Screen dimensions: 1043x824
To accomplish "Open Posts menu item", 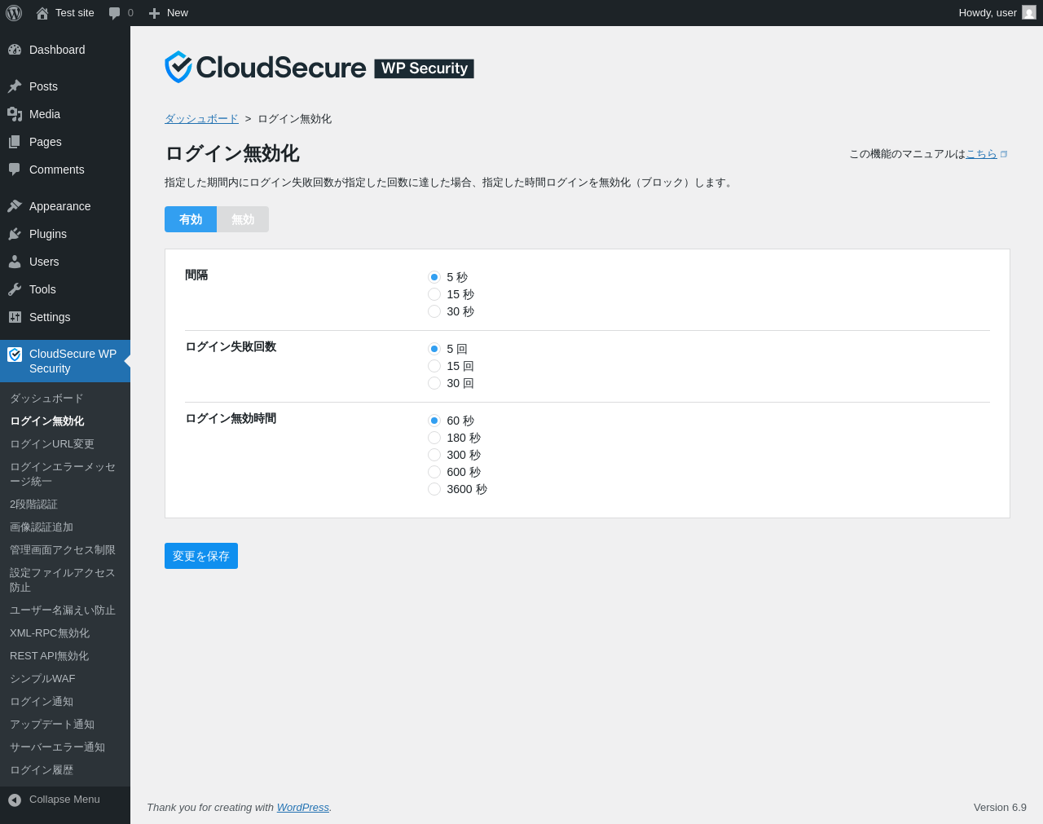I will click(x=65, y=86).
